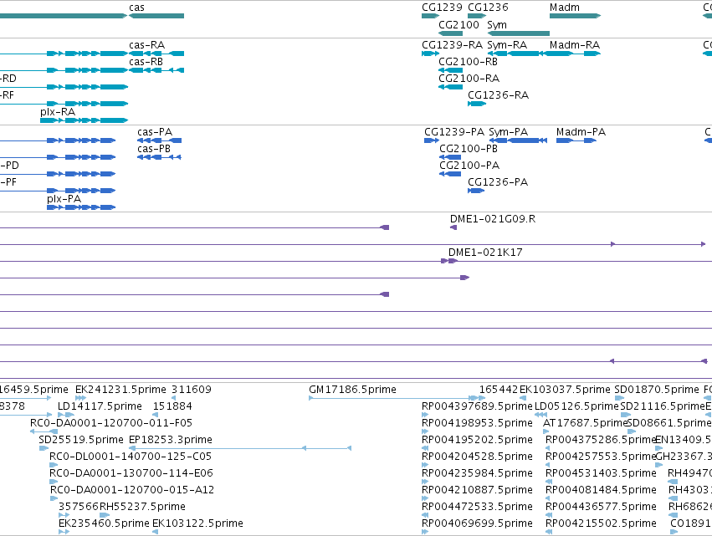Screen dimensions: 712x536
Task: Select the RP004081484.5prime EST label
Action: click(601, 490)
